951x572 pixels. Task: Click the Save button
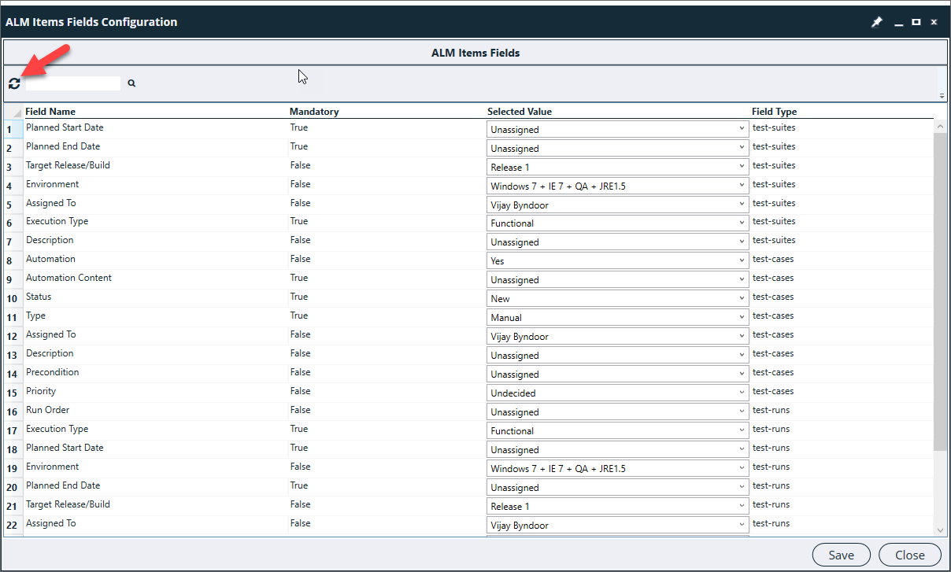coord(841,555)
